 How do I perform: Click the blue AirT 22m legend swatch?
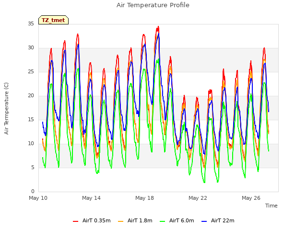pos(204,221)
